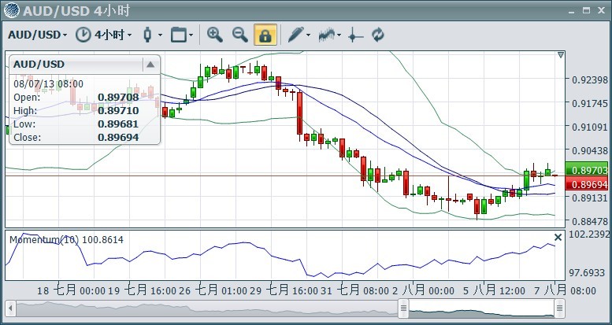Click the price axis label 0.89131
612x325 pixels.
[x=590, y=198]
